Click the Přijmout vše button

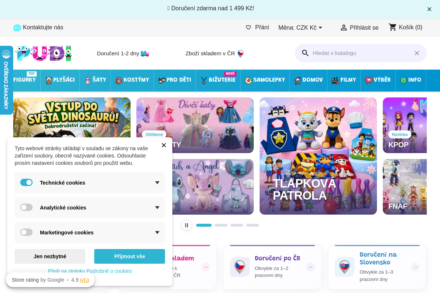(x=129, y=256)
